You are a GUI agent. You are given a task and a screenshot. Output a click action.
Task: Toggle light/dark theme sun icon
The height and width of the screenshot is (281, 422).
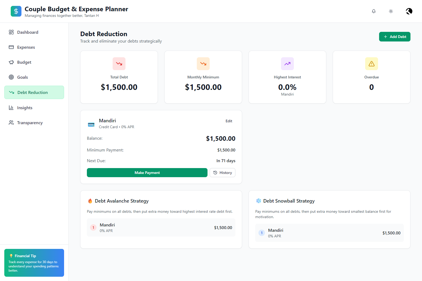(x=391, y=11)
